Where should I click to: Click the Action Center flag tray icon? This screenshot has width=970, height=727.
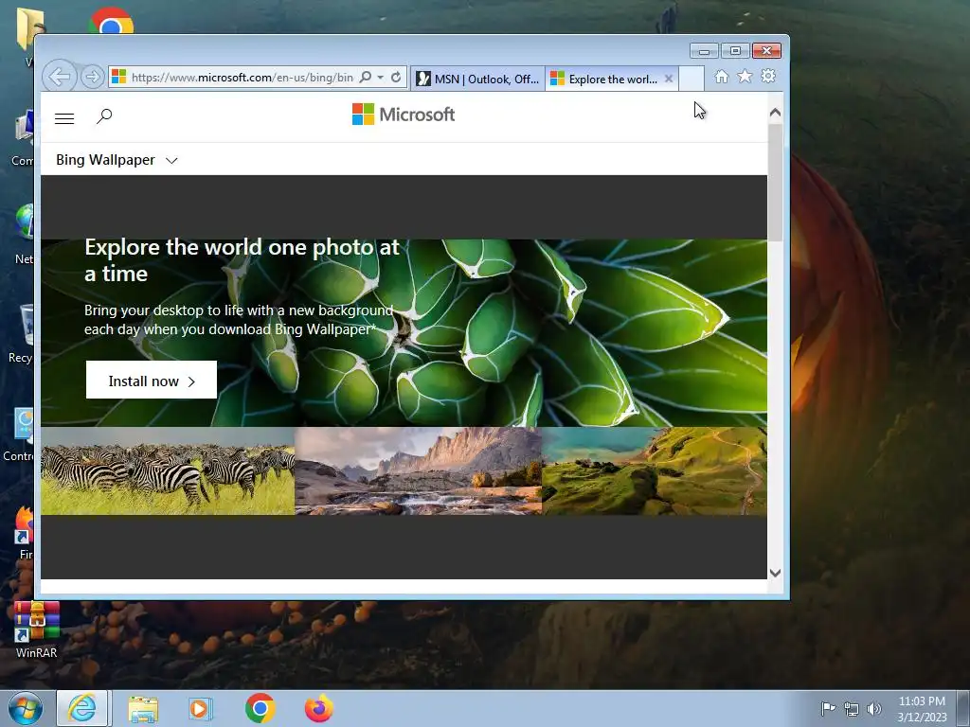[828, 708]
